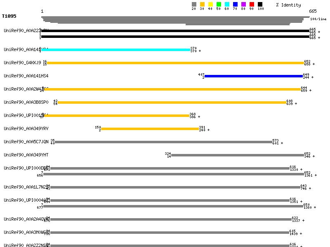Click the red 90% identity legend swatch
This screenshot has height=247, width=330.
point(252,5)
